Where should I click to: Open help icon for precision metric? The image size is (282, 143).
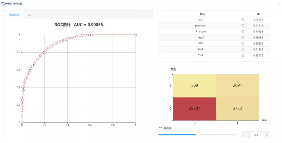[243, 26]
